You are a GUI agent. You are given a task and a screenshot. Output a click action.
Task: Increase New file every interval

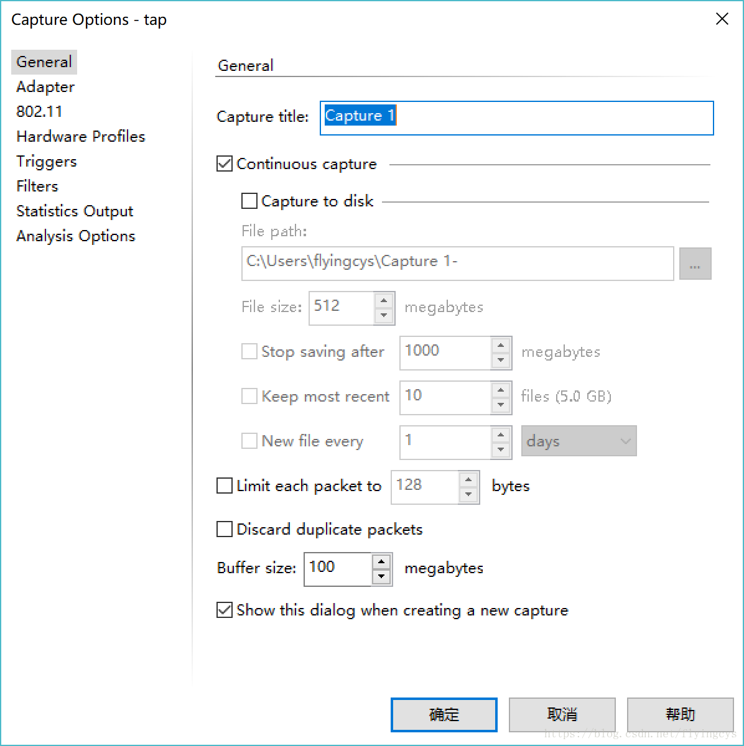click(x=501, y=435)
